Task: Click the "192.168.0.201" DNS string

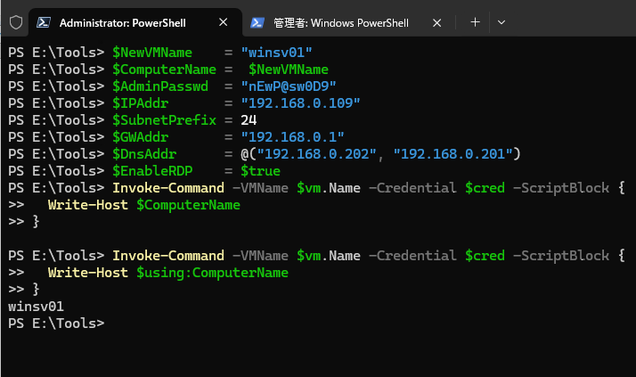Action: click(453, 154)
